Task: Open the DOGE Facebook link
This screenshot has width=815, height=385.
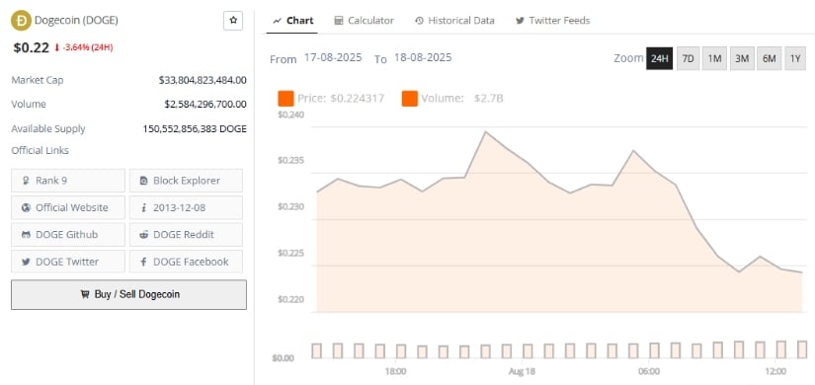Action: pos(186,262)
